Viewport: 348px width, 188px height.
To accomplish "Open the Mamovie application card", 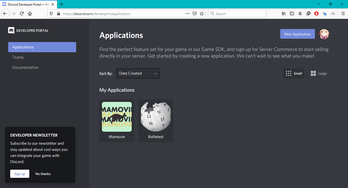I will coord(117,121).
